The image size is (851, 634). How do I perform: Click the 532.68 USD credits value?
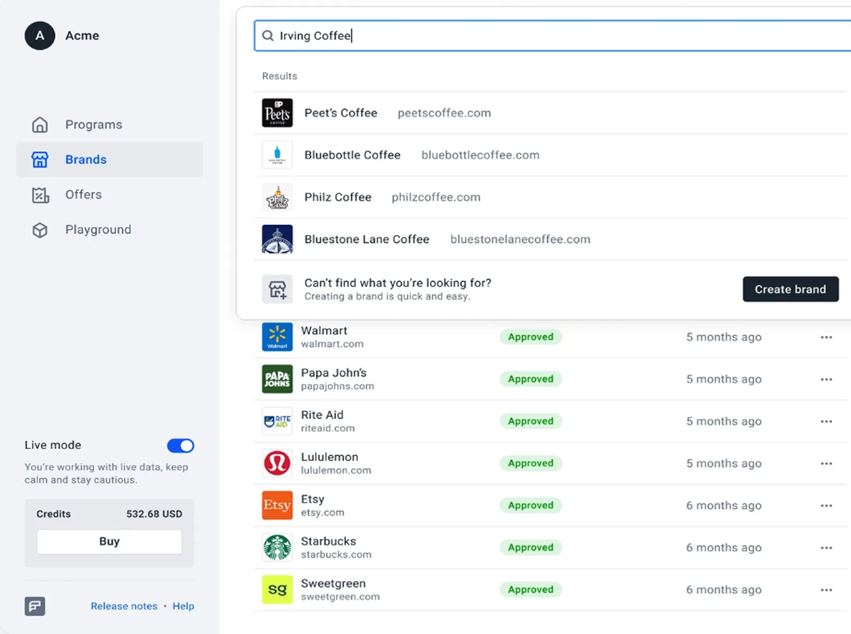tap(154, 514)
